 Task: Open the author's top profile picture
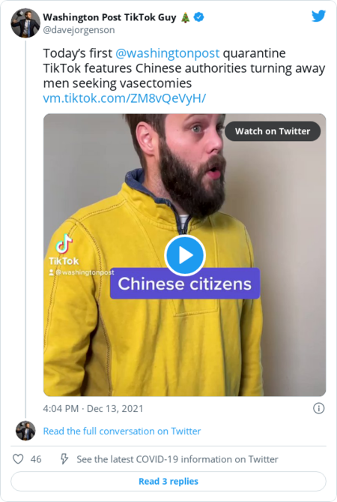(25, 23)
